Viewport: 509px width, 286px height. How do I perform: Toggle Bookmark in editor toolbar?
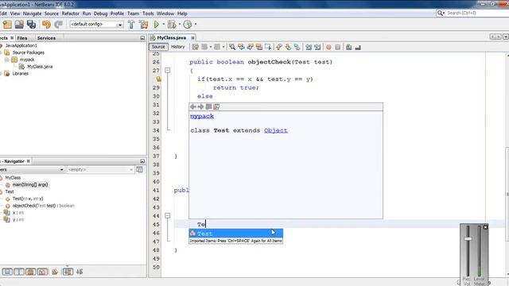(297, 47)
